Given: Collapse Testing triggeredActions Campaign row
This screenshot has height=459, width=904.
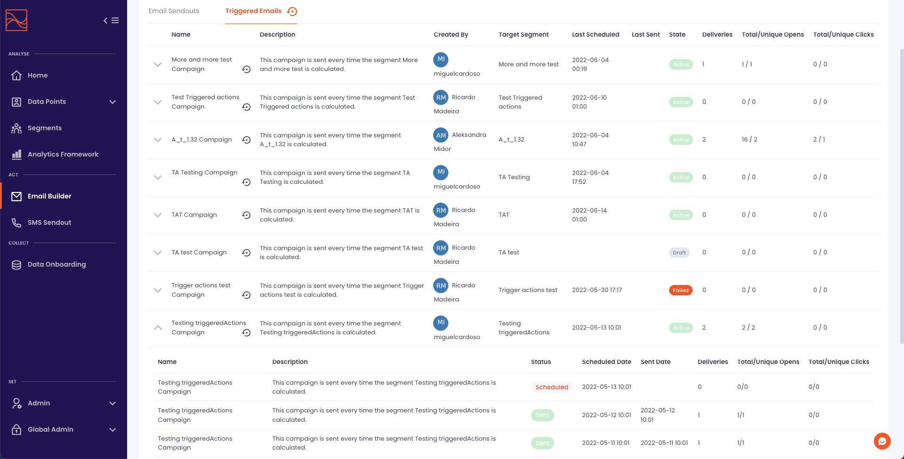Looking at the screenshot, I should pyautogui.click(x=158, y=328).
